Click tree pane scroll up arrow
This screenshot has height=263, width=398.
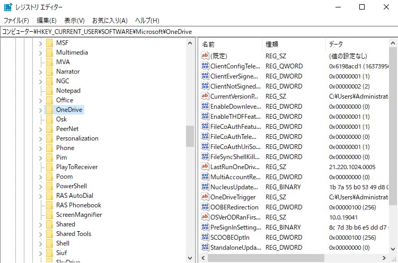tap(190, 43)
